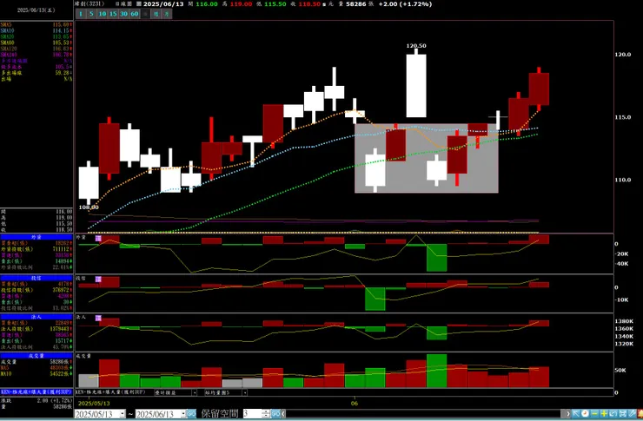The image size is (643, 421).
Task: Click the GO button next to end date
Action: coord(191,414)
